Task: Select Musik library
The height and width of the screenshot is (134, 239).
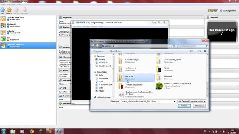Action: click(99, 82)
